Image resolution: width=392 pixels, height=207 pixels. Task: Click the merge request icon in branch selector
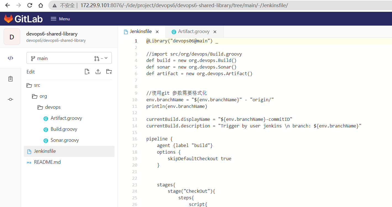click(97, 58)
